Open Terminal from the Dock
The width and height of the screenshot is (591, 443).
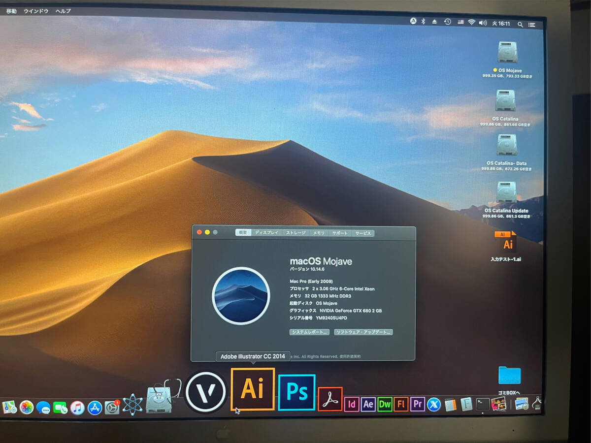click(x=483, y=404)
